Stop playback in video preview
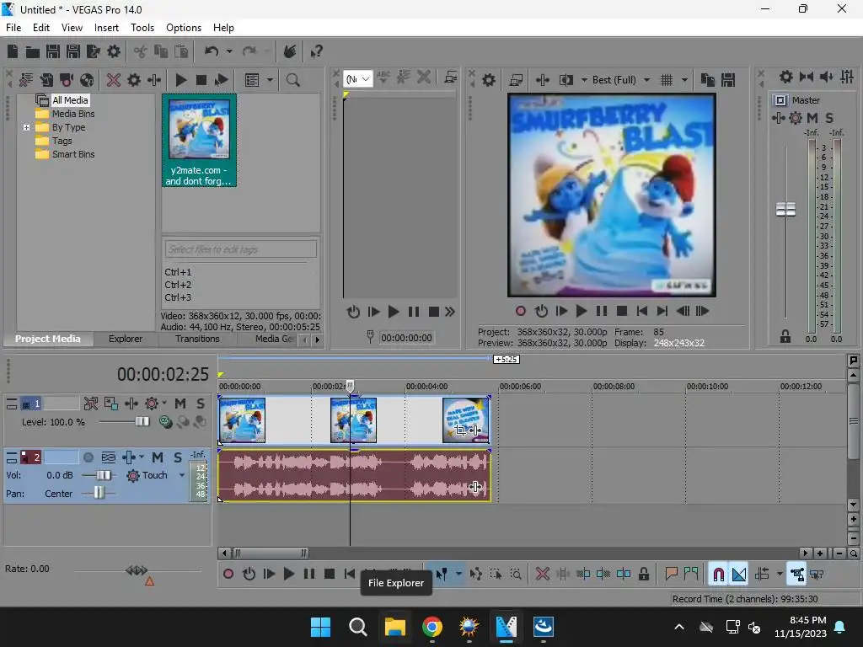 [x=622, y=312]
